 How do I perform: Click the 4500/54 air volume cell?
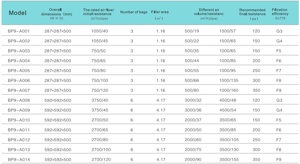click(227, 110)
